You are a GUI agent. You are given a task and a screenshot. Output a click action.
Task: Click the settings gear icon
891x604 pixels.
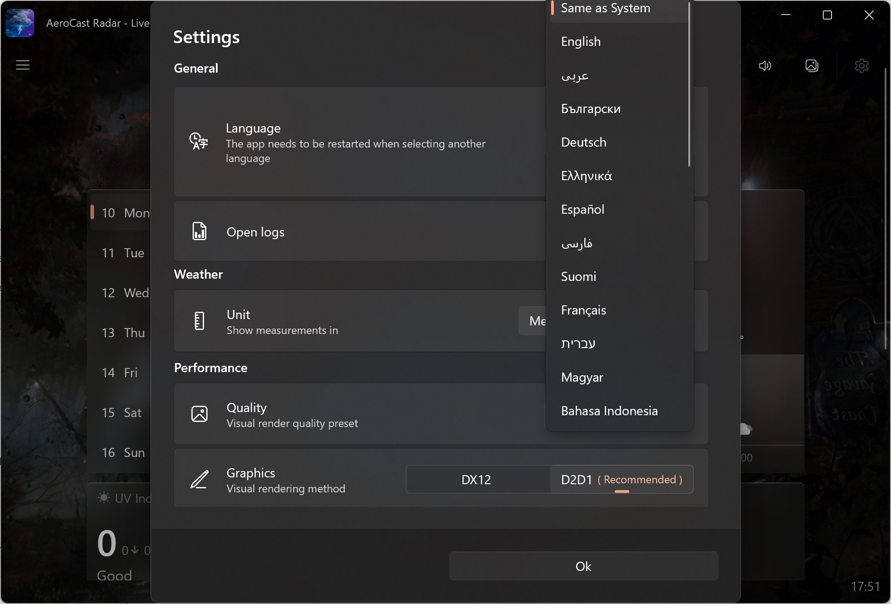(x=861, y=66)
